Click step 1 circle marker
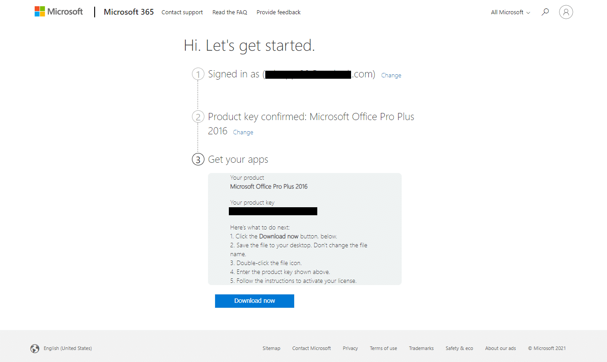The width and height of the screenshot is (607, 362). (x=198, y=74)
